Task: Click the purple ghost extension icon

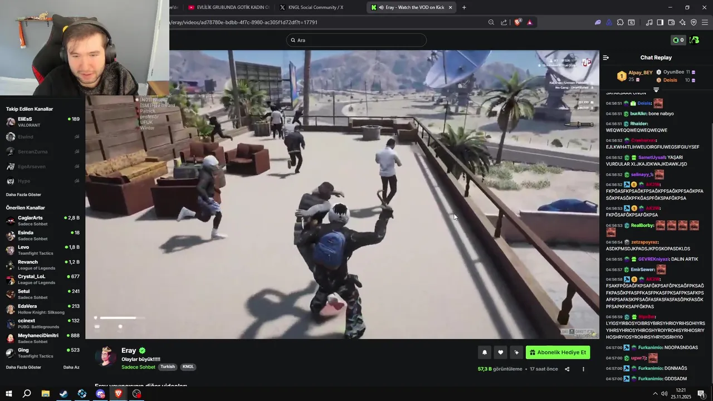Action: (598, 22)
